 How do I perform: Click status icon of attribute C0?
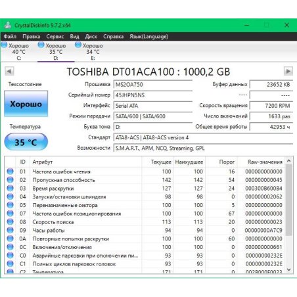(10, 256)
